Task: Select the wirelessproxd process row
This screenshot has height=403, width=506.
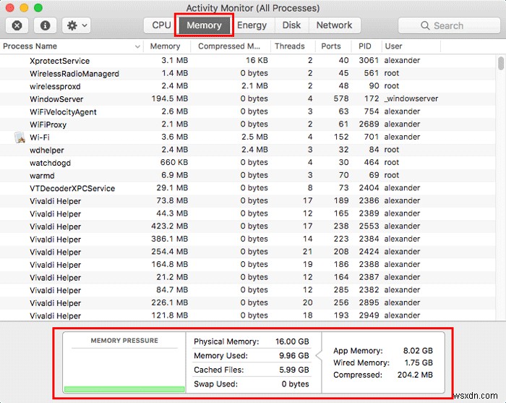Action: tap(248, 86)
